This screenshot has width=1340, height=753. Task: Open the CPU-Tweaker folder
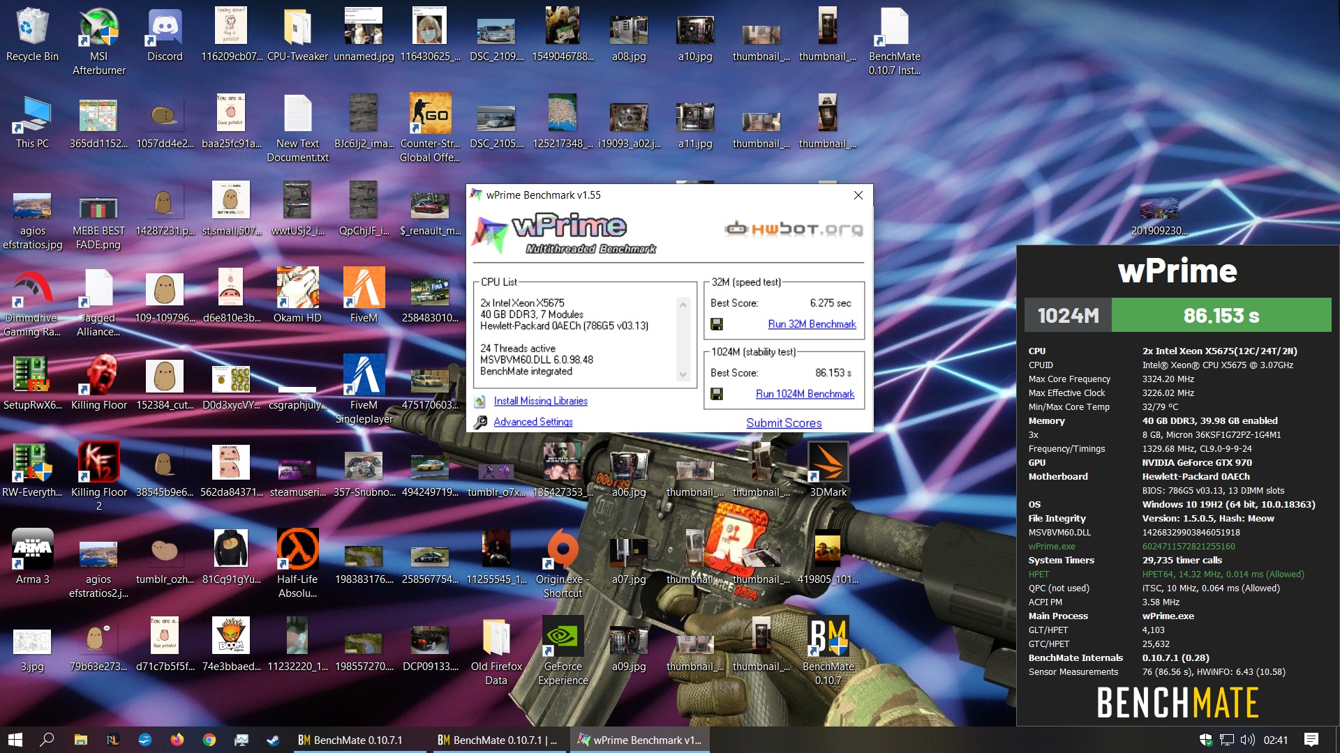coord(297,35)
